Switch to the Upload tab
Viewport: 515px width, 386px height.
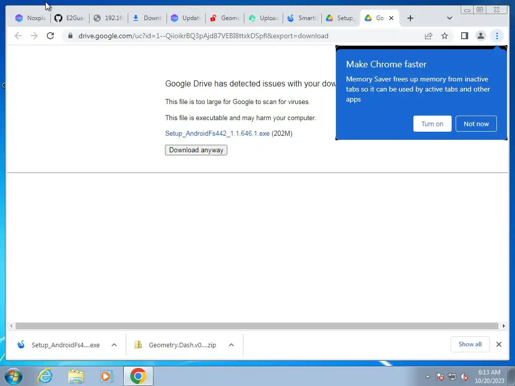click(264, 18)
